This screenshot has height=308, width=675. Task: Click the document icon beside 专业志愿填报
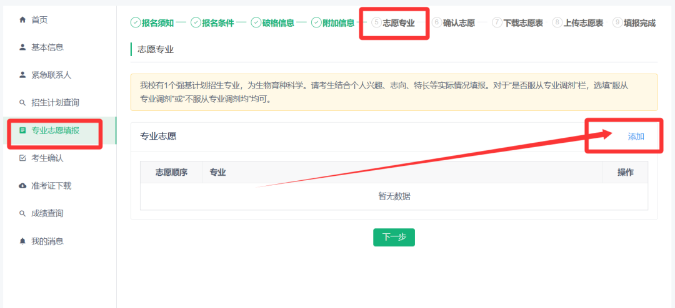tap(23, 130)
